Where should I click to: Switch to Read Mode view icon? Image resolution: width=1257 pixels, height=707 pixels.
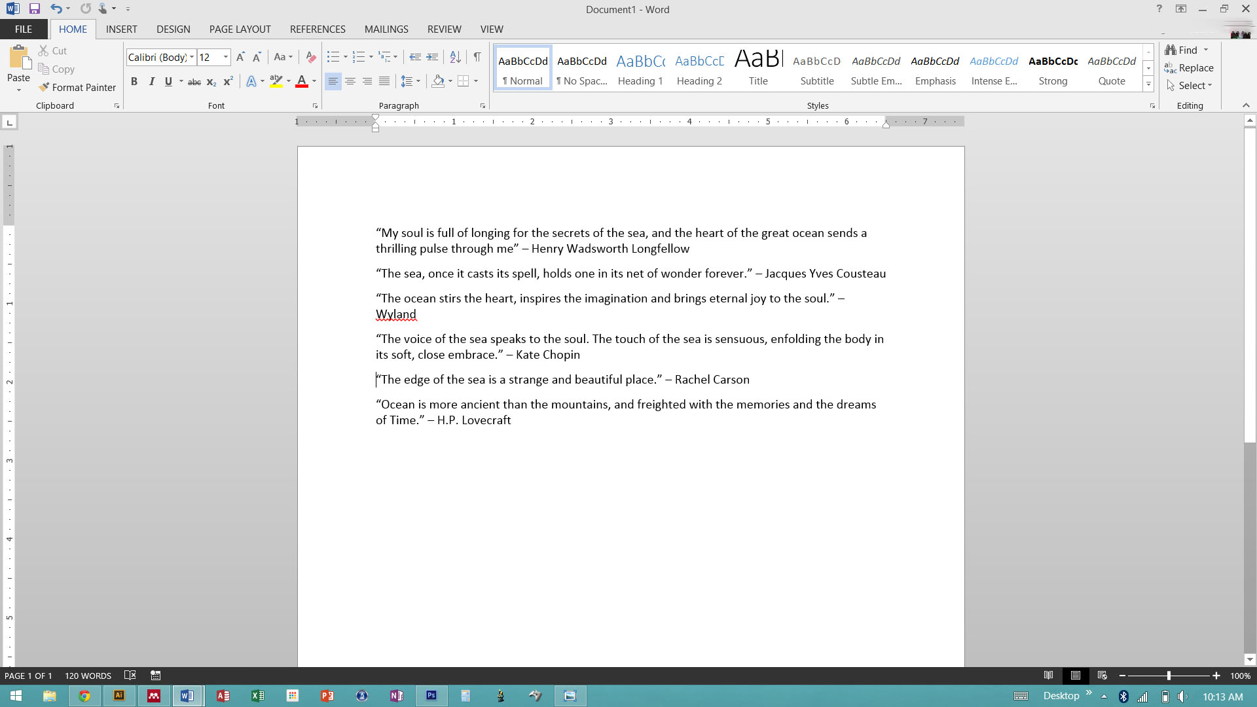1048,676
